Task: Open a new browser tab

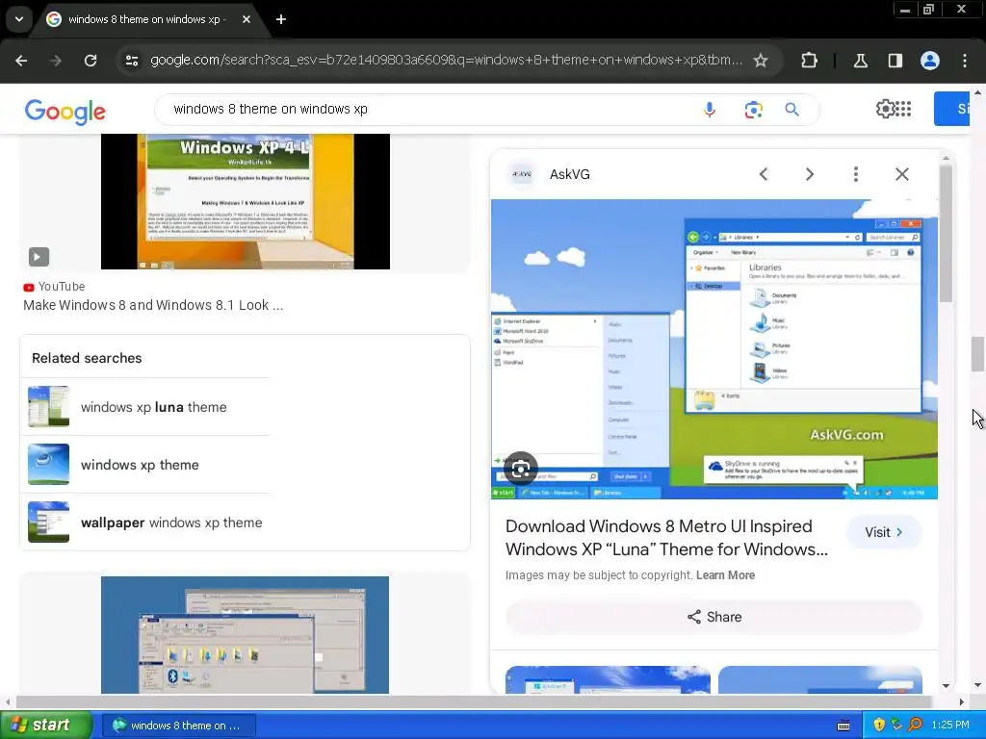Action: [281, 19]
